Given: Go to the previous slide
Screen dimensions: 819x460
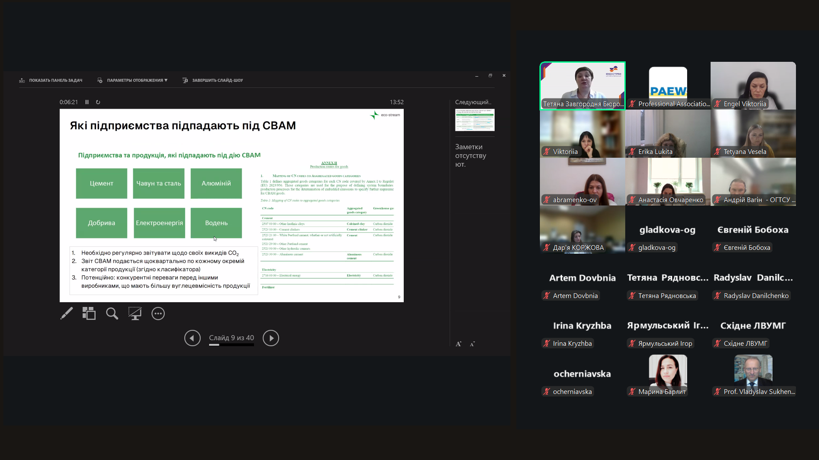Looking at the screenshot, I should click(192, 338).
